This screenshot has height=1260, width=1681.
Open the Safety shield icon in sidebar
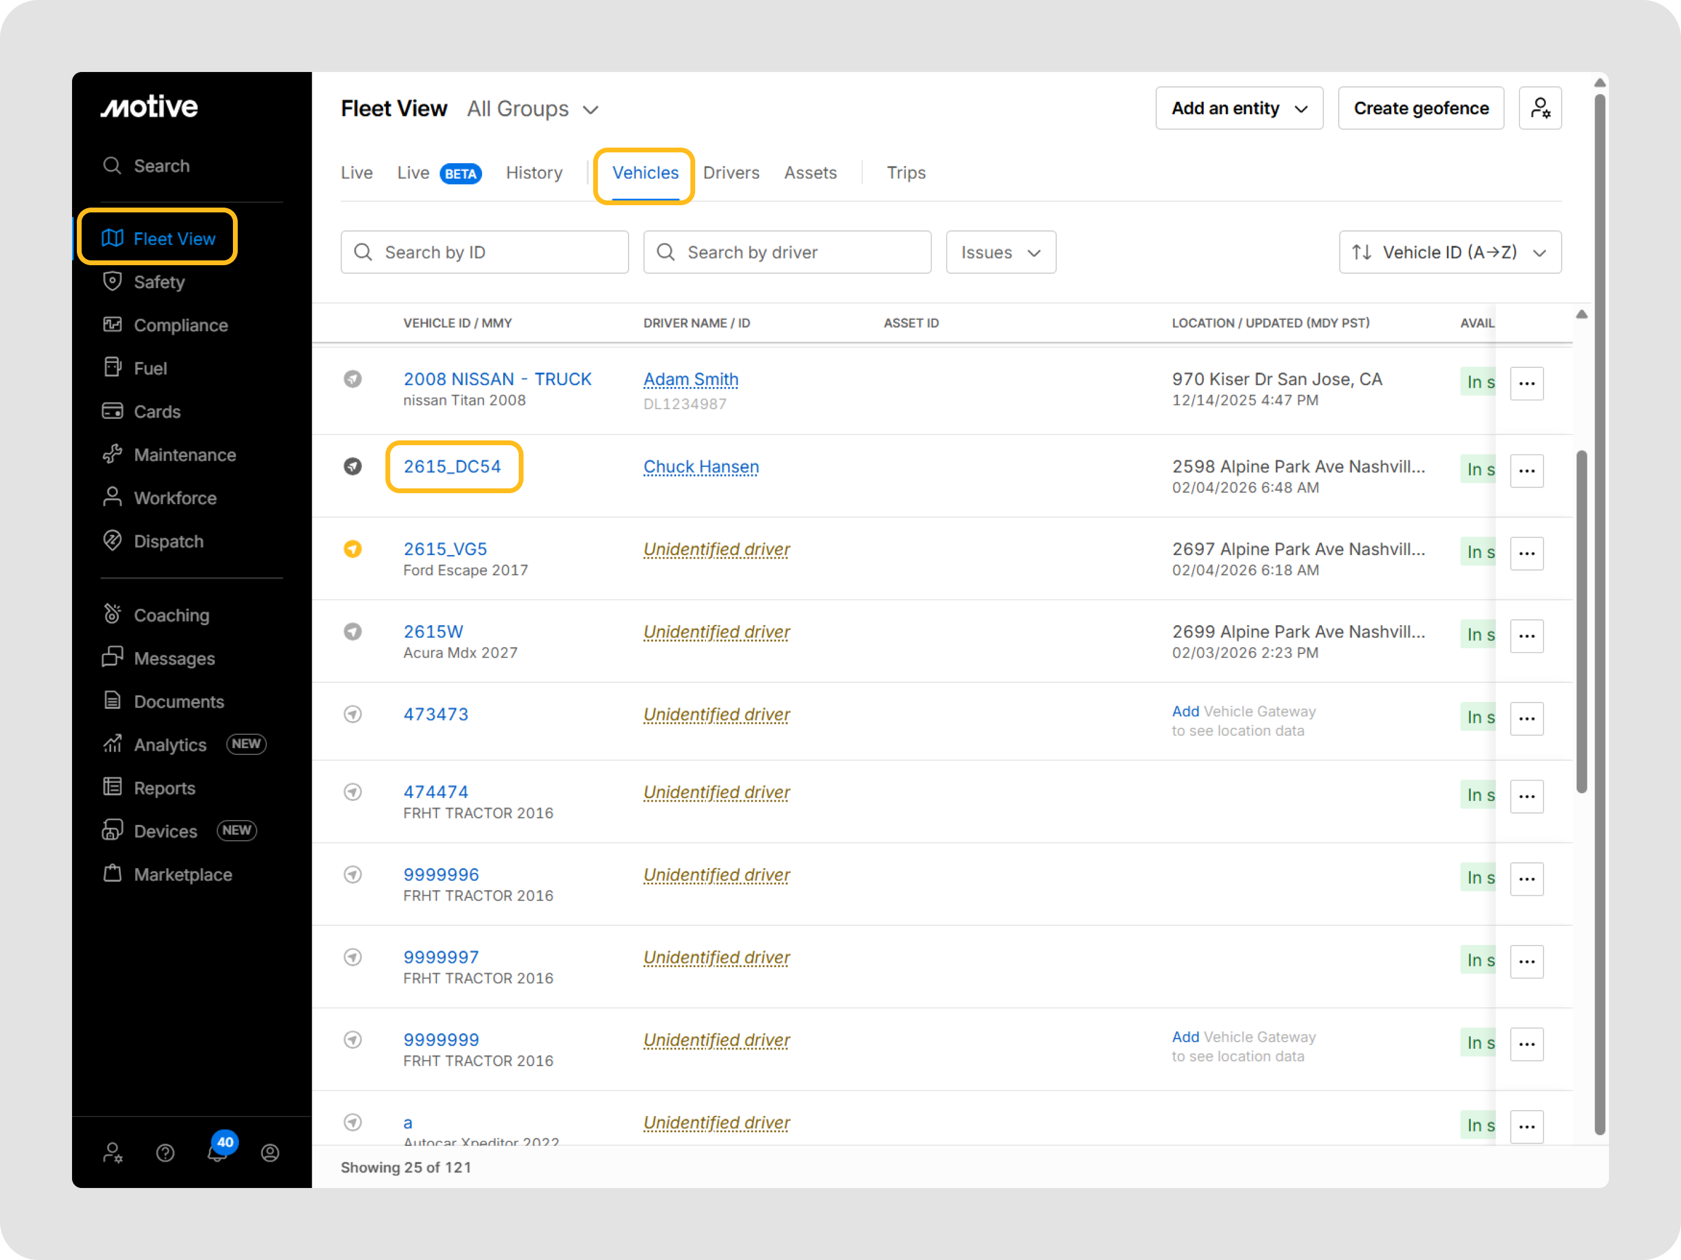(x=112, y=282)
